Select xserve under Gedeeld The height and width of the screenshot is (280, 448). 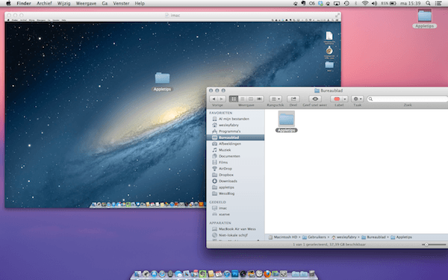(x=224, y=214)
